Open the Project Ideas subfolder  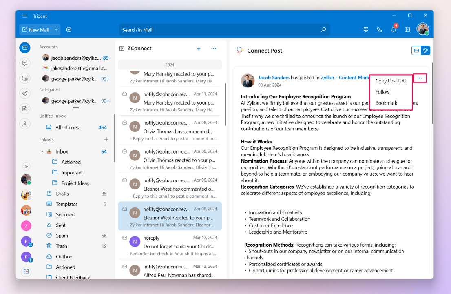pos(75,183)
